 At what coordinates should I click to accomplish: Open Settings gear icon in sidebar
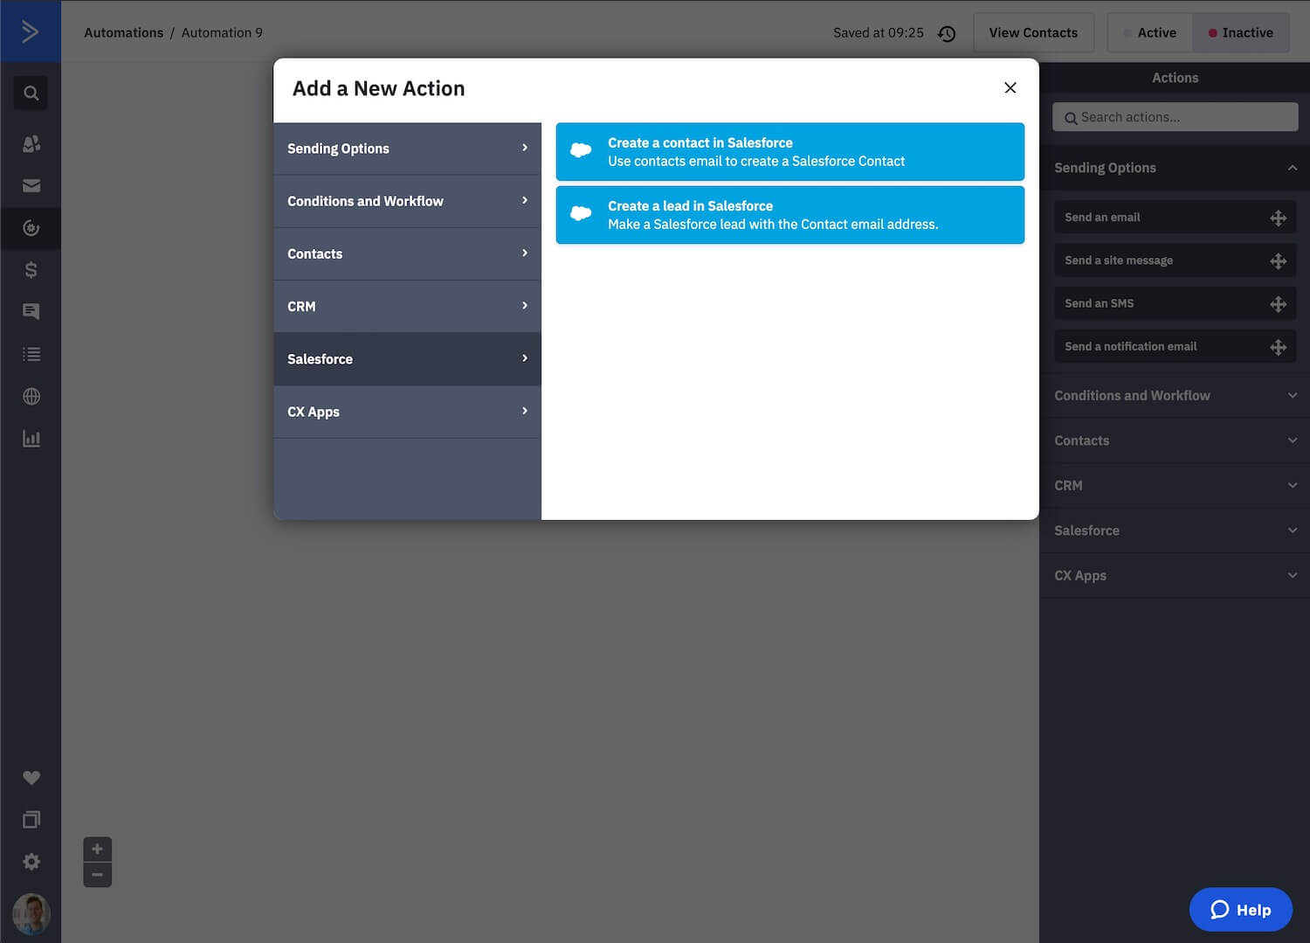tap(31, 862)
